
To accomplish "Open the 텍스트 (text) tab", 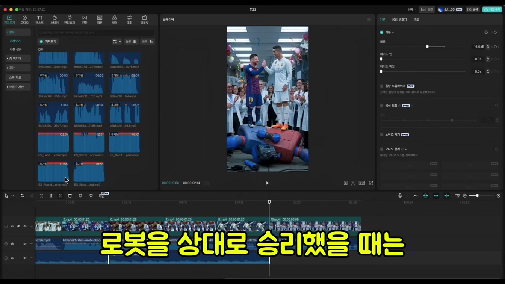I will point(39,20).
